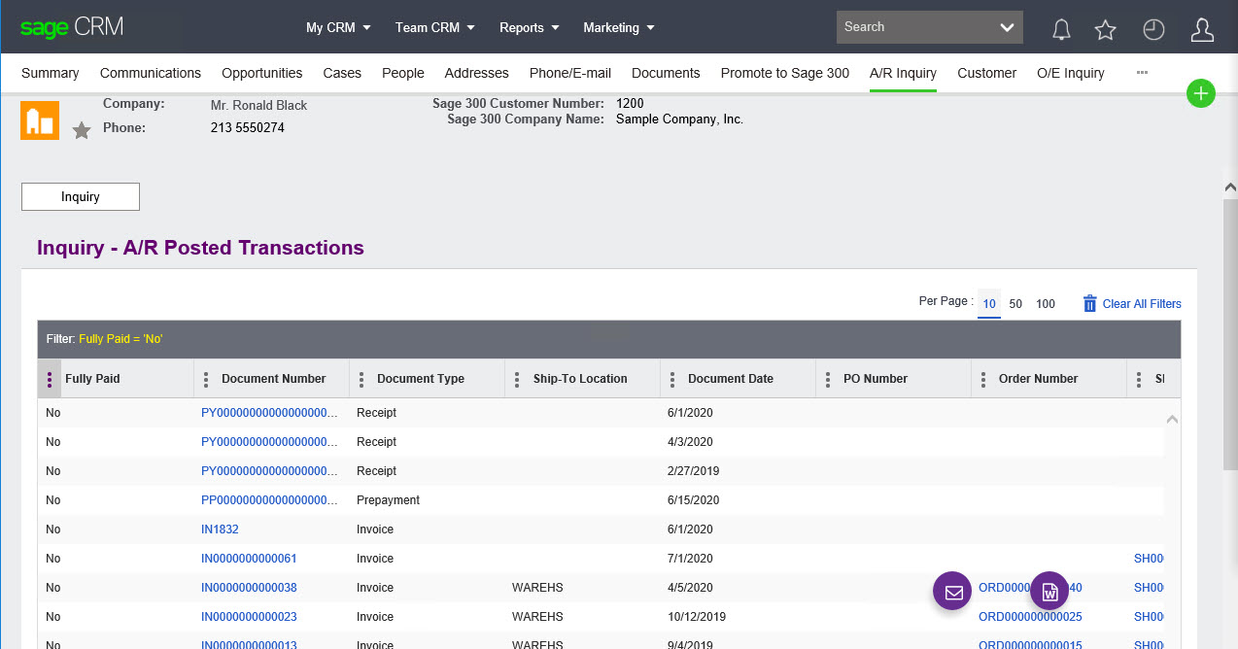Viewport: 1238px width, 649px height.
Task: Click the more tabs ellipsis
Action: [1142, 73]
